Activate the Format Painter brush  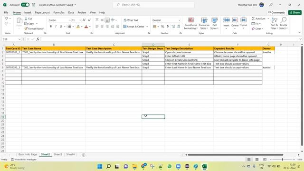pyautogui.click(x=26, y=28)
